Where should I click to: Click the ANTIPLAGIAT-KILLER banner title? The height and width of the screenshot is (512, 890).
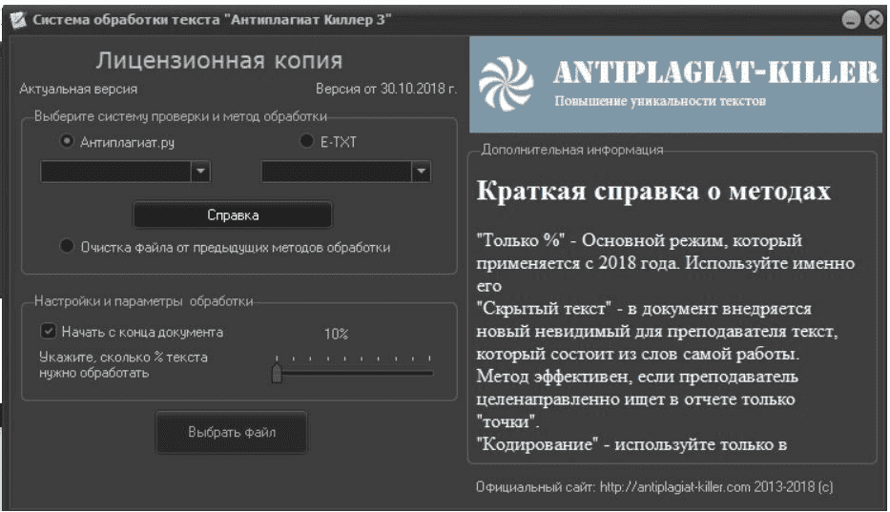coord(715,72)
